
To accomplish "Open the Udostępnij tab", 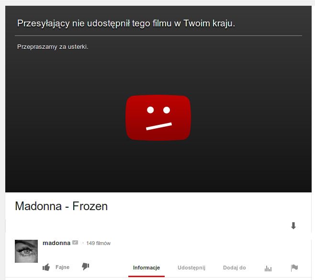I will point(191,268).
